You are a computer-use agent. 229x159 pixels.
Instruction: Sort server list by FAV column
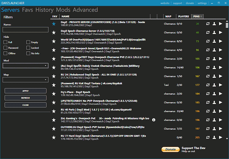point(55,16)
